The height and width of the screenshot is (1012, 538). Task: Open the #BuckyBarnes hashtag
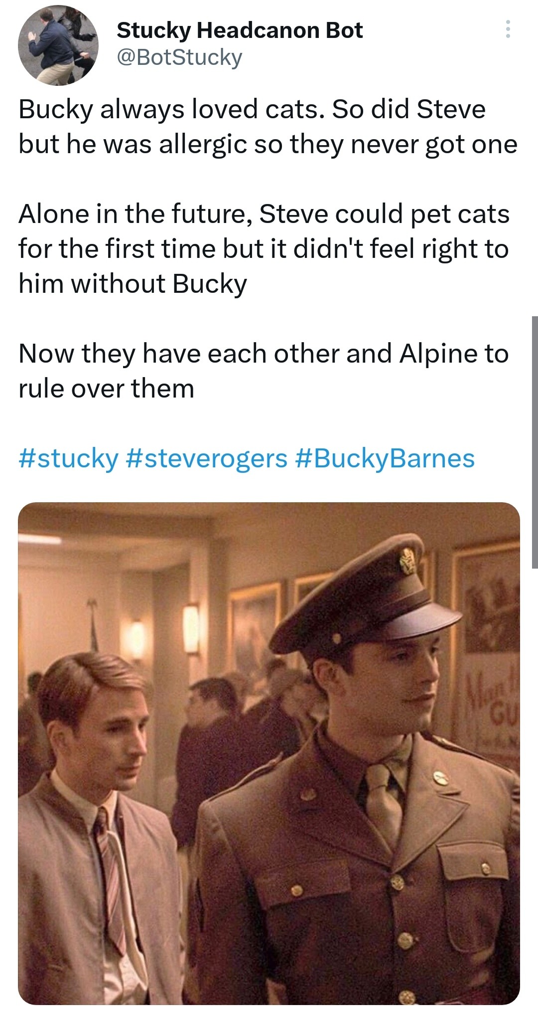[x=385, y=458]
